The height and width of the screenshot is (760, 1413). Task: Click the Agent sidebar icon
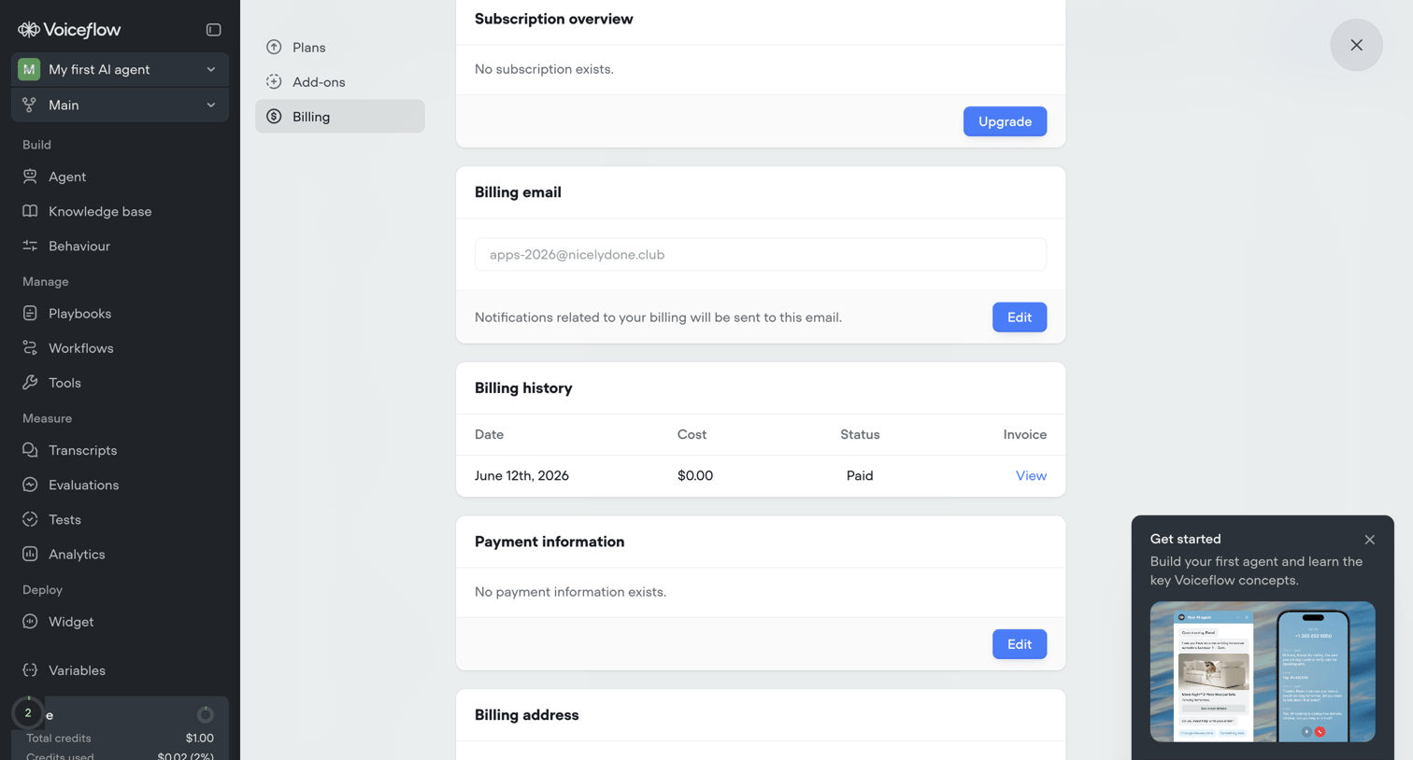click(x=30, y=176)
